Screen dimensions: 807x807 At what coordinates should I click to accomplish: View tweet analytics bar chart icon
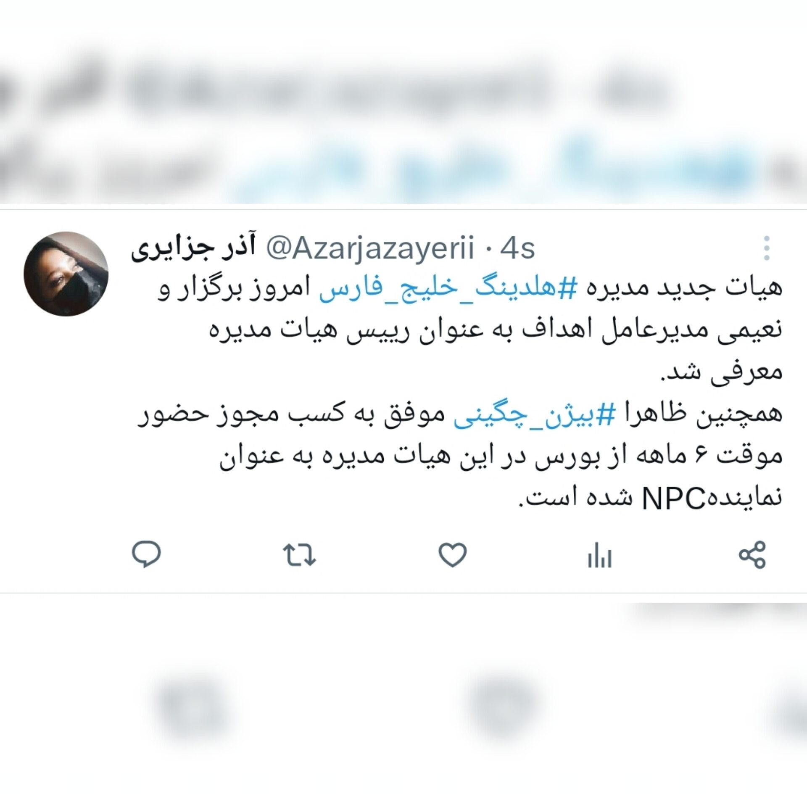coord(600,555)
